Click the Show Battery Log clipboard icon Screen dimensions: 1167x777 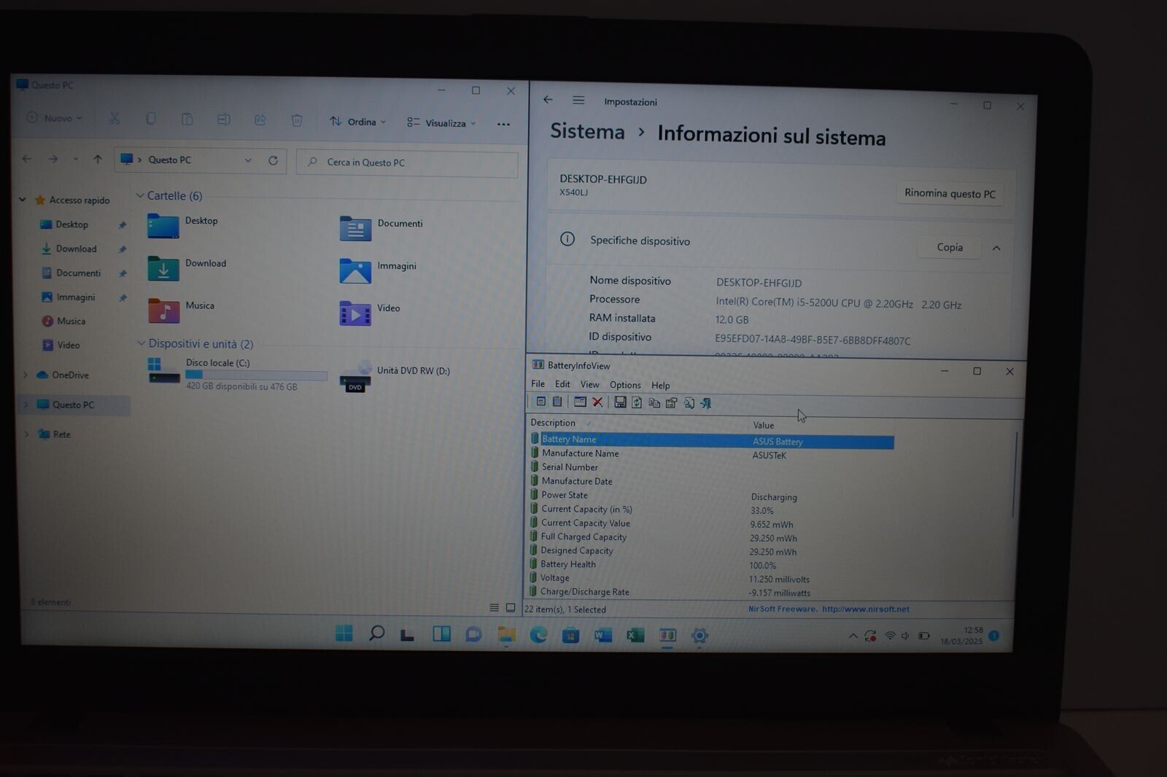[x=557, y=402]
